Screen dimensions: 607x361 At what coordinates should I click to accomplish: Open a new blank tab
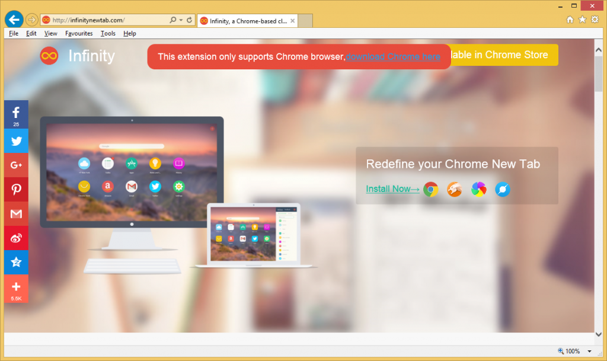[x=305, y=21]
